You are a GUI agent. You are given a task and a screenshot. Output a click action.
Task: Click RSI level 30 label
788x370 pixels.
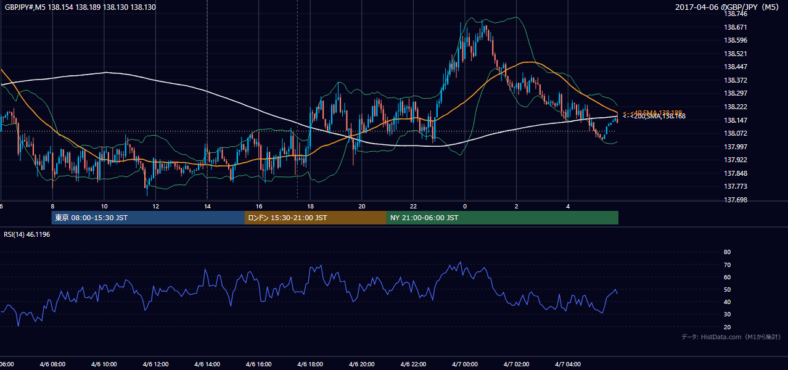click(728, 314)
